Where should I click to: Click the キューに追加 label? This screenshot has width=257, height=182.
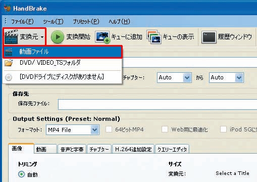tap(127, 37)
